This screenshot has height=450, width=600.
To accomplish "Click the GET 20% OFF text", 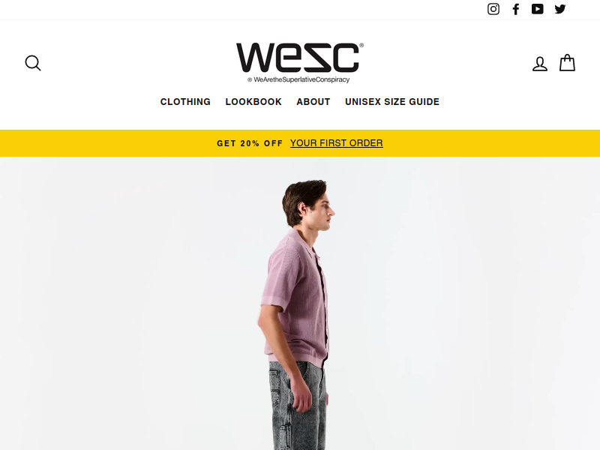I will pos(250,143).
